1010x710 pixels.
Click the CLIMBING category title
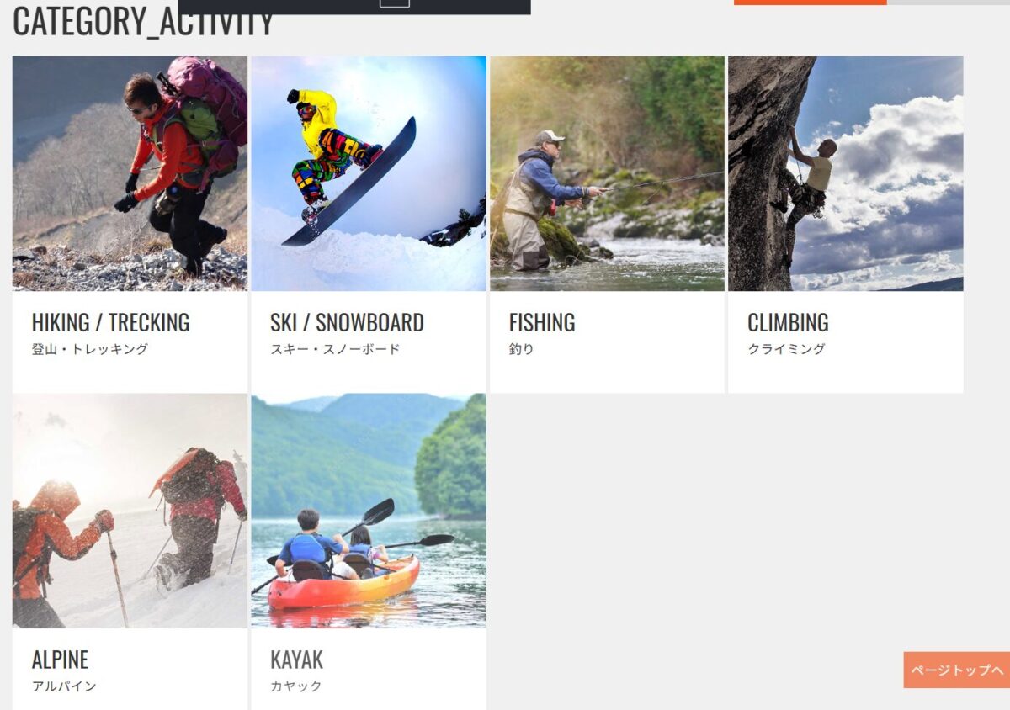click(x=788, y=323)
